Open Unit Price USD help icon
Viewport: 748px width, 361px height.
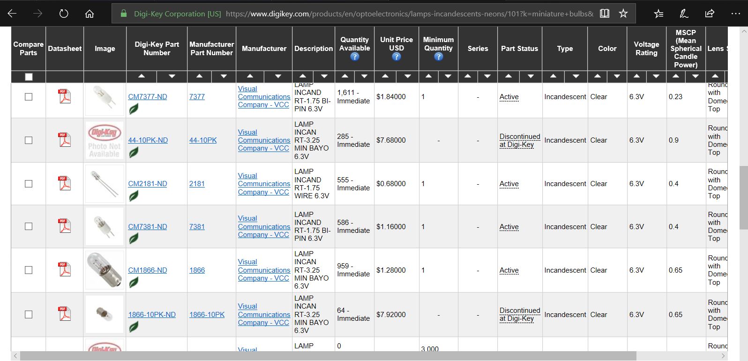(396, 57)
